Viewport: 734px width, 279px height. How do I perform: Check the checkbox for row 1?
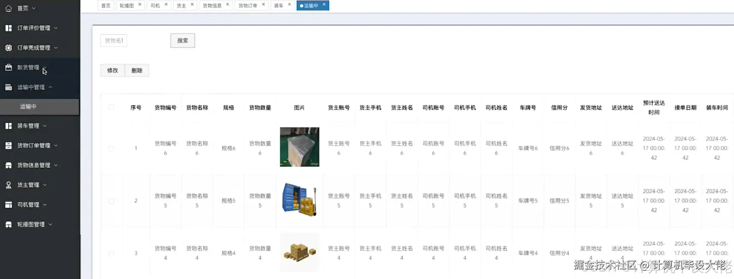tap(111, 149)
